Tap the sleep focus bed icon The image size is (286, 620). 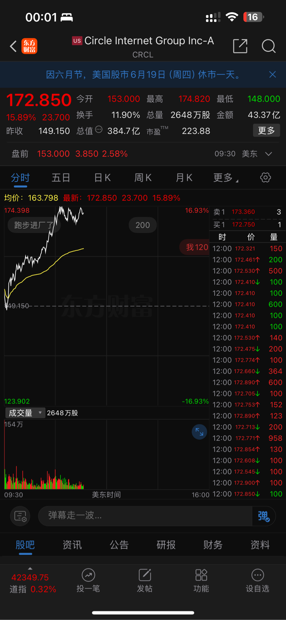(x=67, y=17)
